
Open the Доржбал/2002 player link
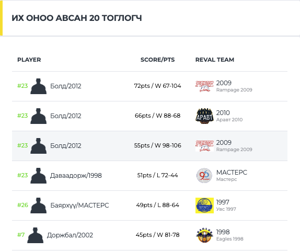[x=70, y=235]
